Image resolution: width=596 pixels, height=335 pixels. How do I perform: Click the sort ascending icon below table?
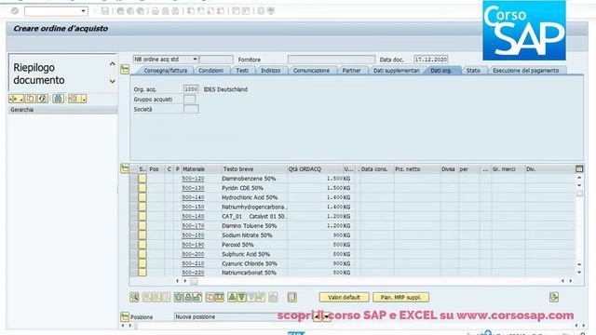pos(232,297)
